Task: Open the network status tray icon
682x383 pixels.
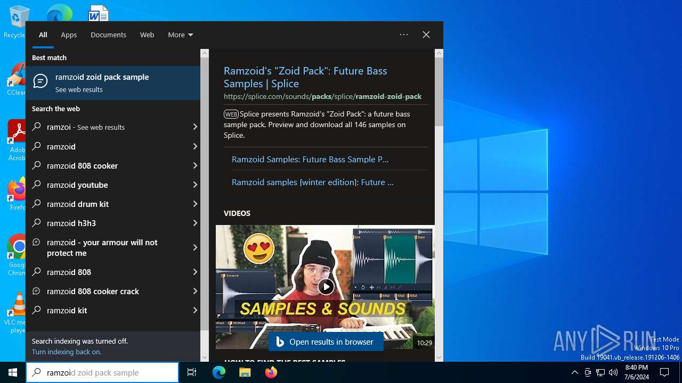Action: point(600,372)
